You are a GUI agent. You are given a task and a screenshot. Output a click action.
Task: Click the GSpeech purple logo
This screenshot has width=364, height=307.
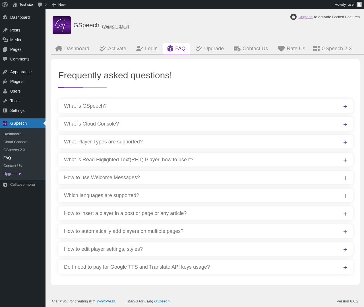pyautogui.click(x=62, y=25)
